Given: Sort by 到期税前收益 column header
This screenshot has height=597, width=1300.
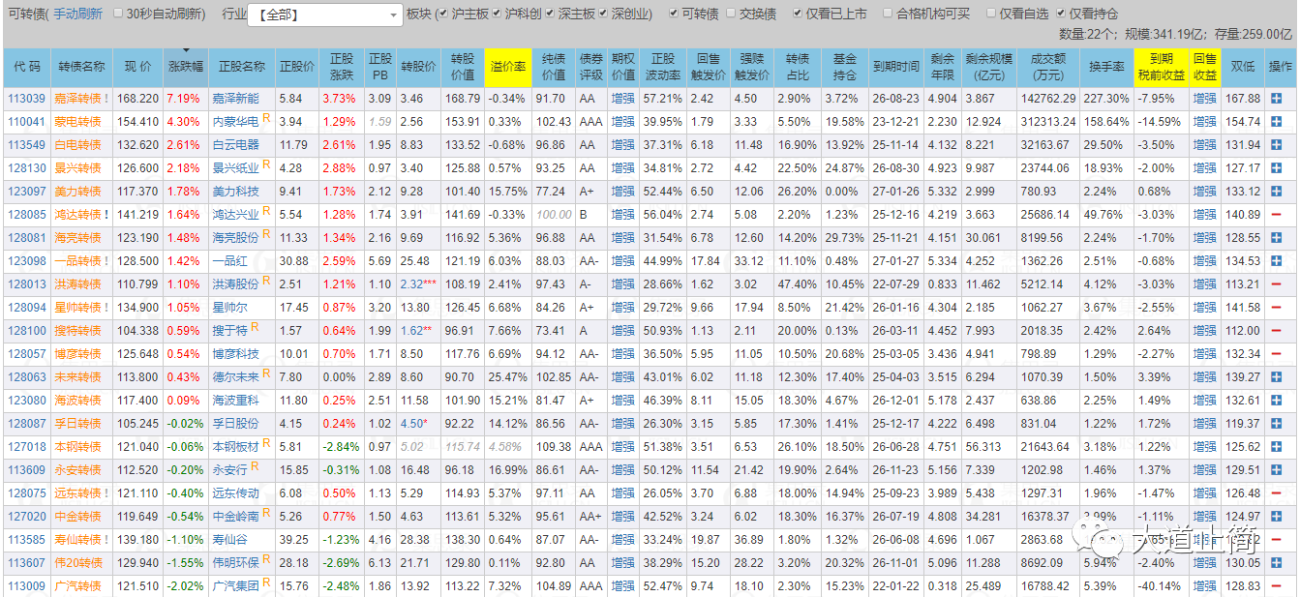Looking at the screenshot, I should tap(1161, 67).
